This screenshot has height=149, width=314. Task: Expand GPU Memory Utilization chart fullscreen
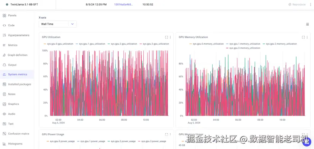coord(303,37)
